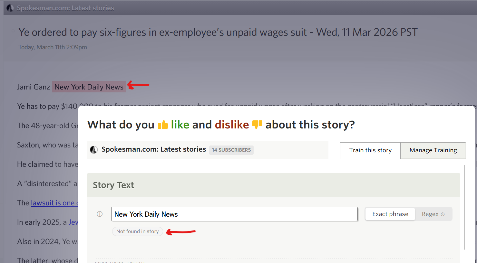477x263 pixels.
Task: Click the yellow thumbs-down dislike icon
Action: [x=257, y=125]
